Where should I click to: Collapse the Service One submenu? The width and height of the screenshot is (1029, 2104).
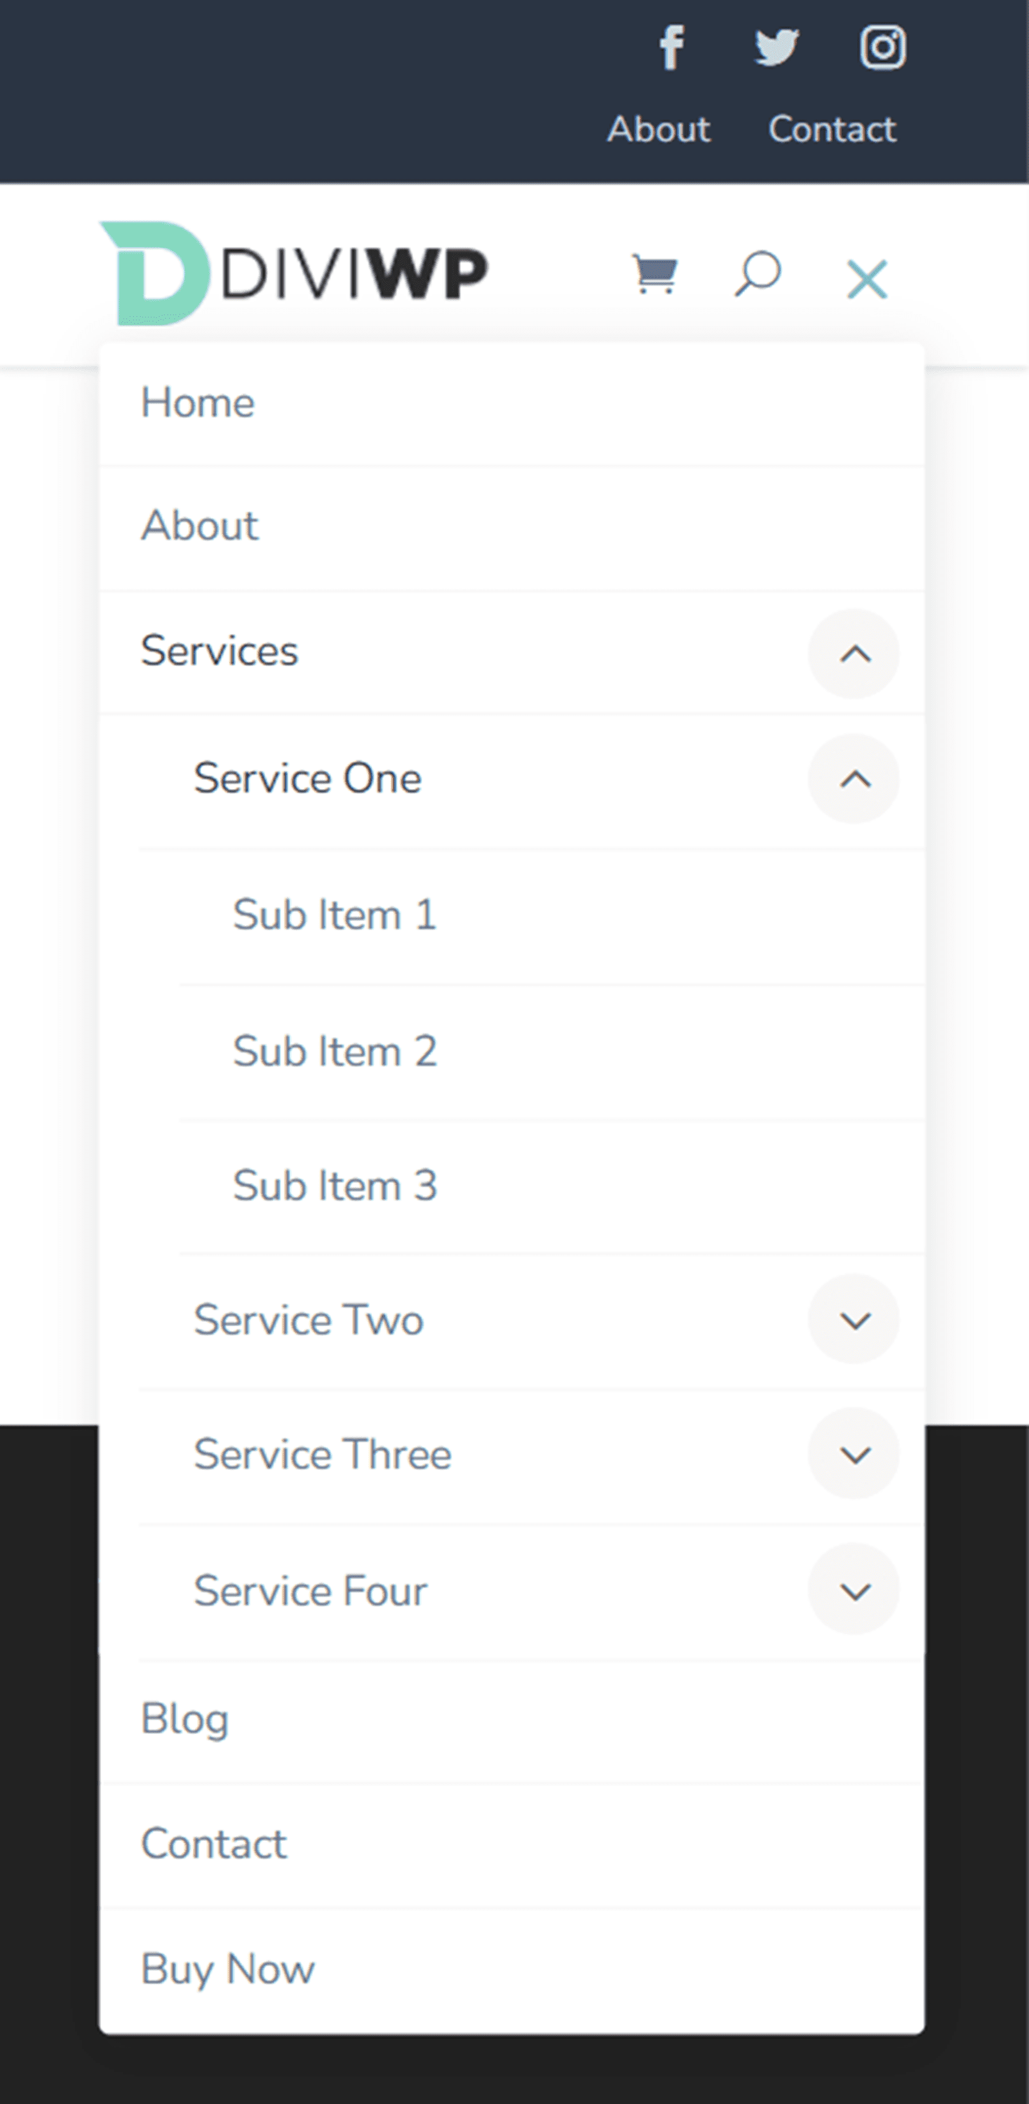tap(854, 779)
